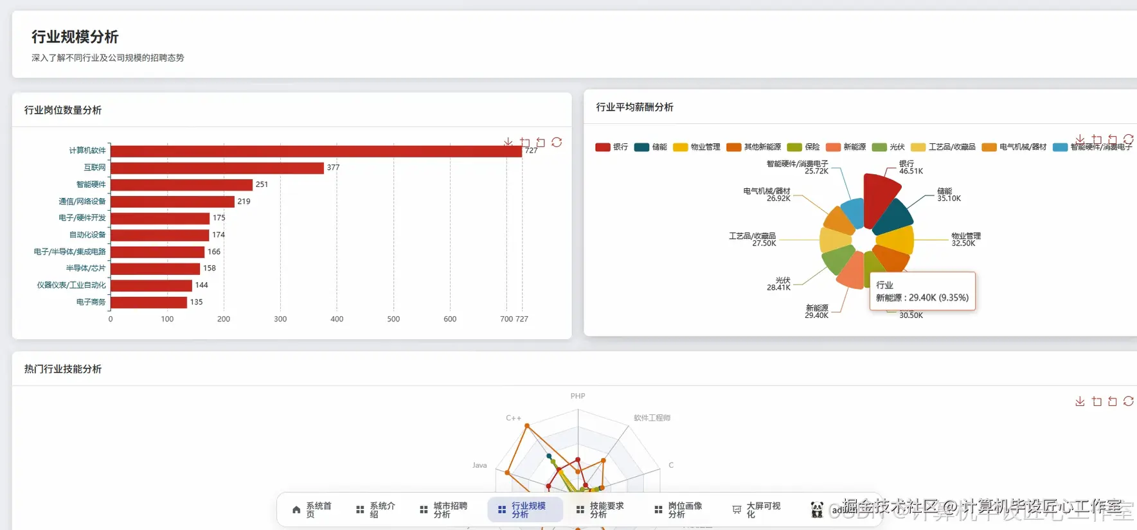The height and width of the screenshot is (530, 1137).
Task: Switch to 技能要求分析 page
Action: (600, 510)
